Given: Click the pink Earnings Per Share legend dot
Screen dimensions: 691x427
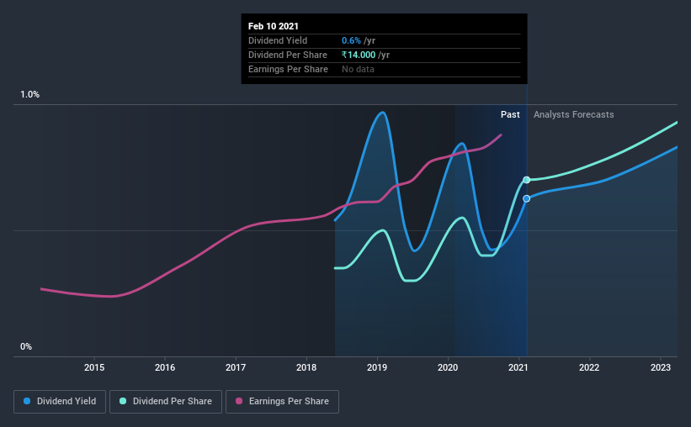Looking at the screenshot, I should 239,401.
